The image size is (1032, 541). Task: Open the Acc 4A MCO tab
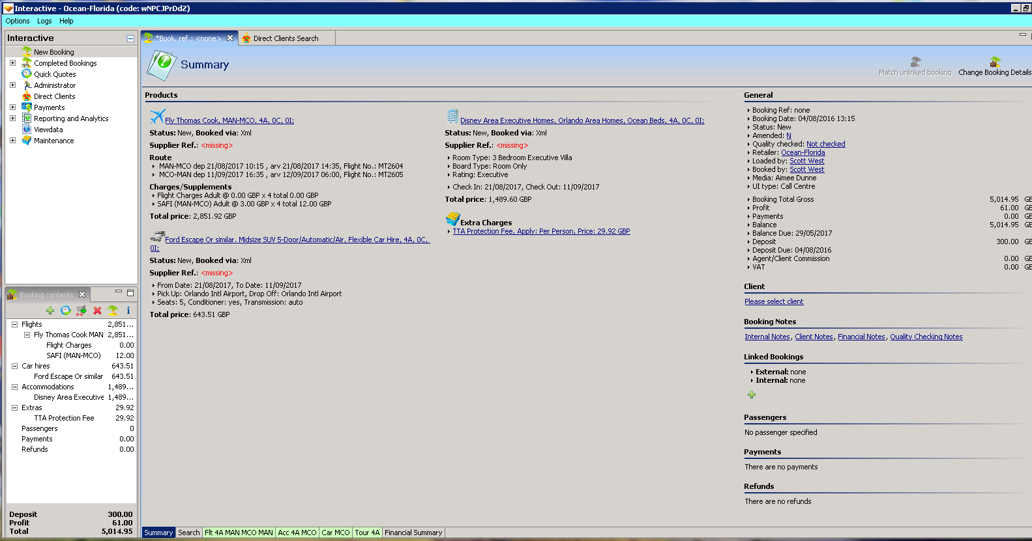click(x=297, y=533)
